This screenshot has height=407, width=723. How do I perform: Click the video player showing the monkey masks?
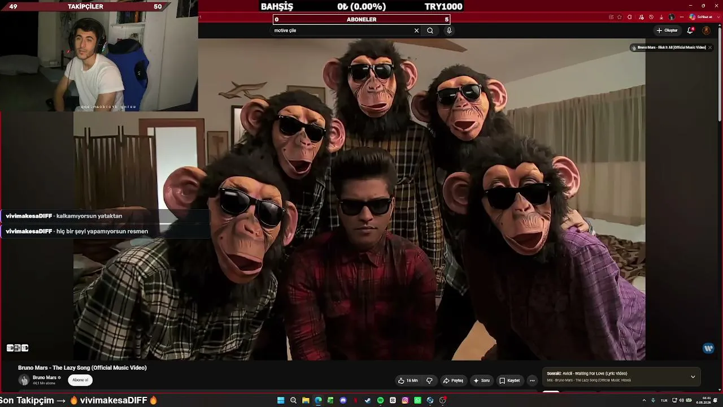(359, 199)
